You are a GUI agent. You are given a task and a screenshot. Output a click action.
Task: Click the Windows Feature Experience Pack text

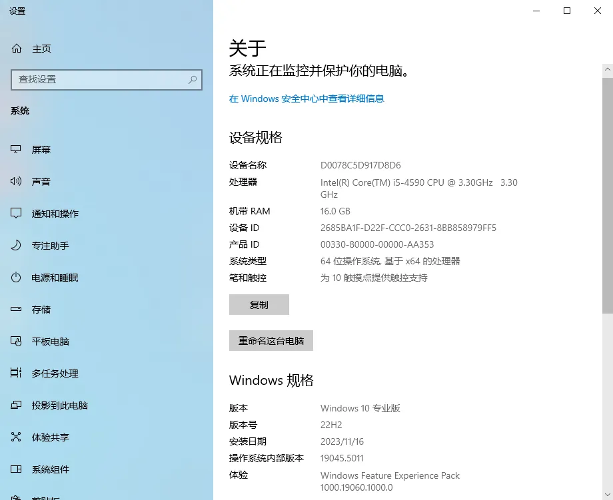tap(390, 481)
